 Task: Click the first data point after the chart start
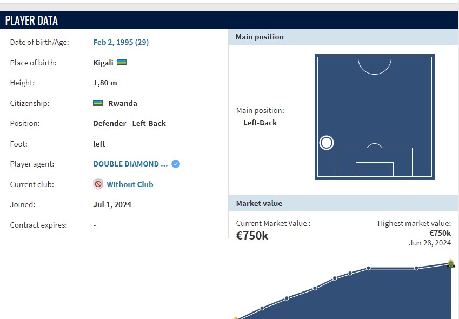262,308
